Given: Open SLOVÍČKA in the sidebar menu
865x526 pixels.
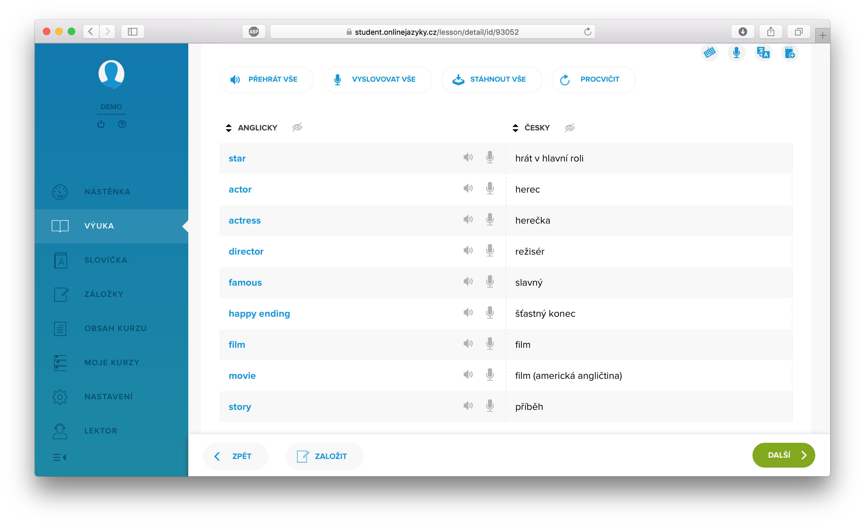Looking at the screenshot, I should click(105, 260).
